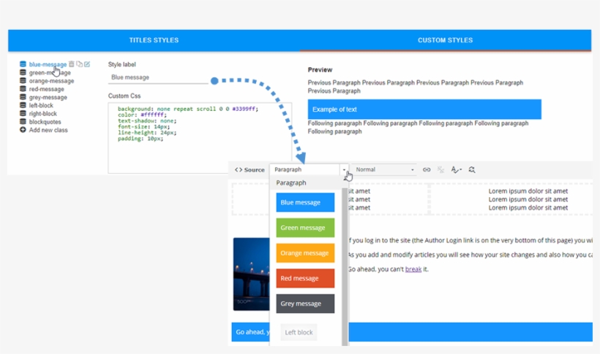
Task: Apply the Left block style from dropdown
Action: point(299,332)
